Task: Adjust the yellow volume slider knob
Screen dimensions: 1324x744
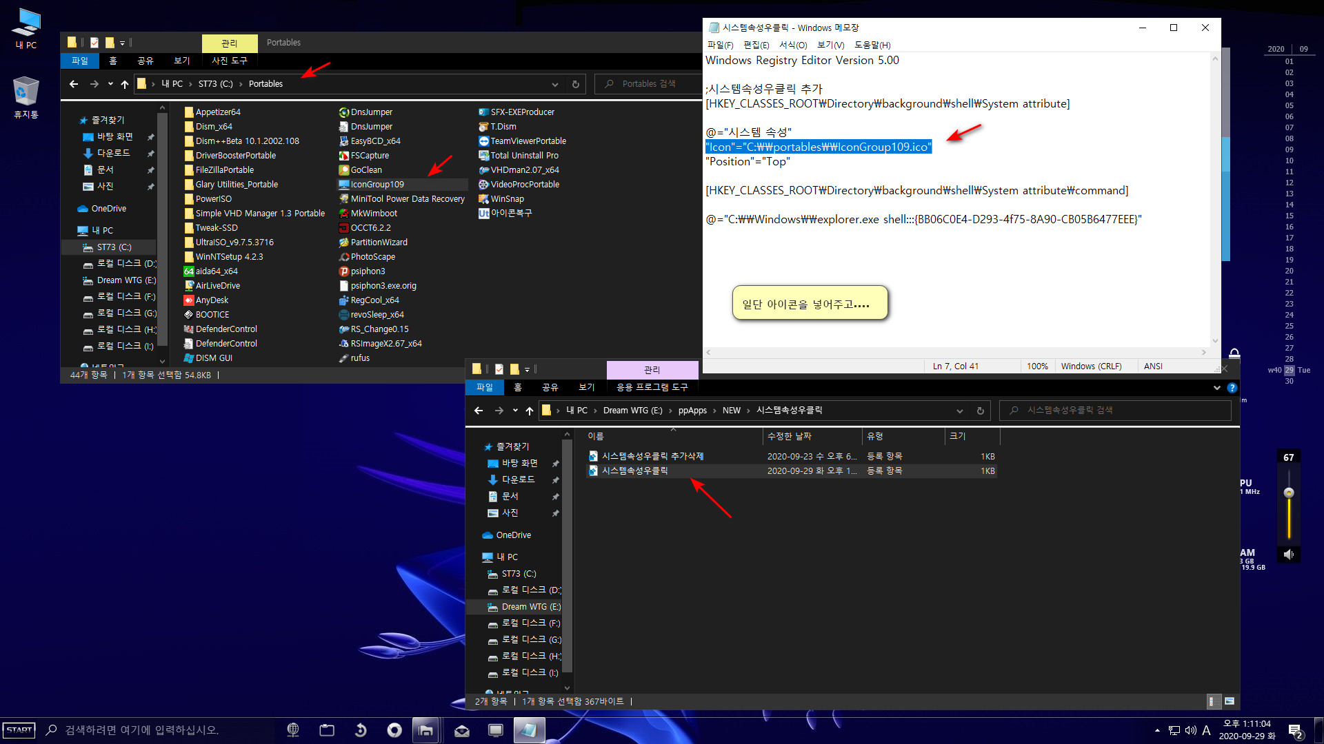Action: 1289,493
